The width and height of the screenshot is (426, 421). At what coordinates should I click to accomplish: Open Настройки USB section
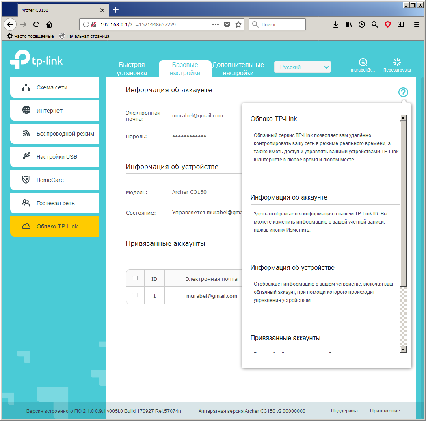click(x=54, y=157)
